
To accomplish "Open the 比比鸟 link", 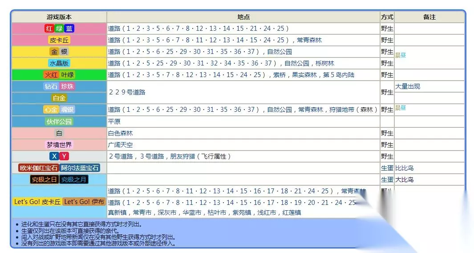I will [x=405, y=168].
